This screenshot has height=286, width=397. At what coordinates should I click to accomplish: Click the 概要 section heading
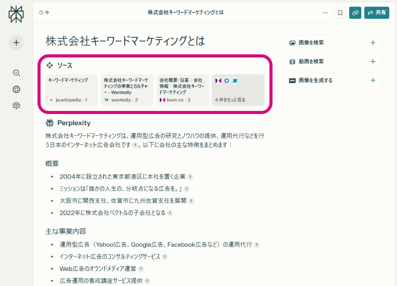[52, 163]
